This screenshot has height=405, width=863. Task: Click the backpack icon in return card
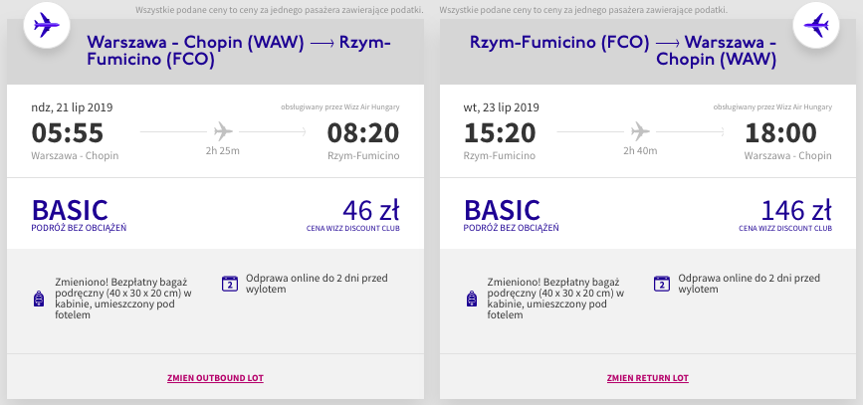pos(471,299)
